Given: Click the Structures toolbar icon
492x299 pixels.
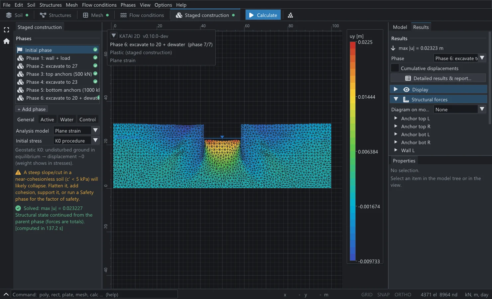Looking at the screenshot, I should tap(43, 15).
